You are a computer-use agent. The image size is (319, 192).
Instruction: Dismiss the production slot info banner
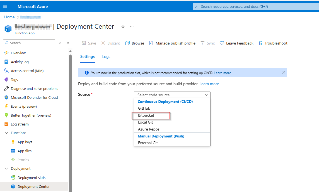coord(284,72)
